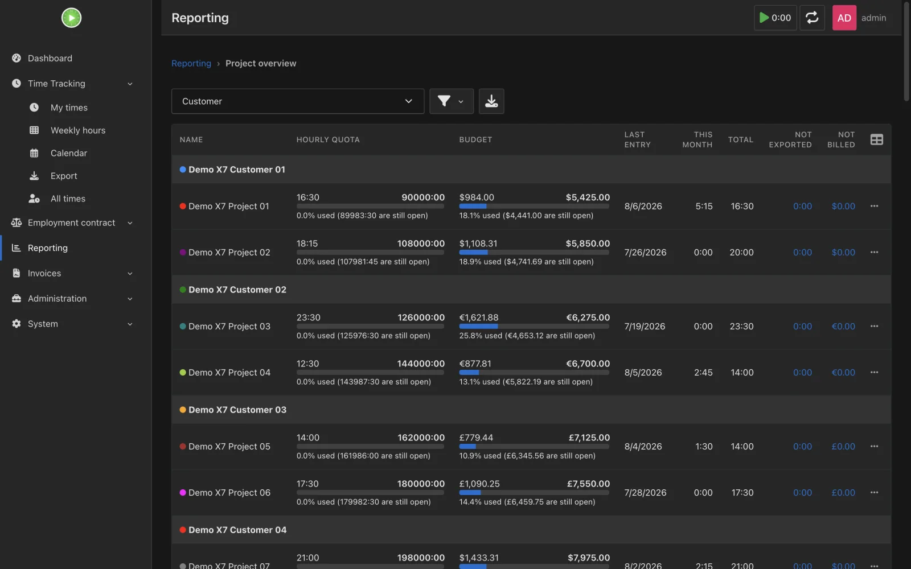Click not exported 0:00 for Project 01
911x569 pixels.
(802, 206)
